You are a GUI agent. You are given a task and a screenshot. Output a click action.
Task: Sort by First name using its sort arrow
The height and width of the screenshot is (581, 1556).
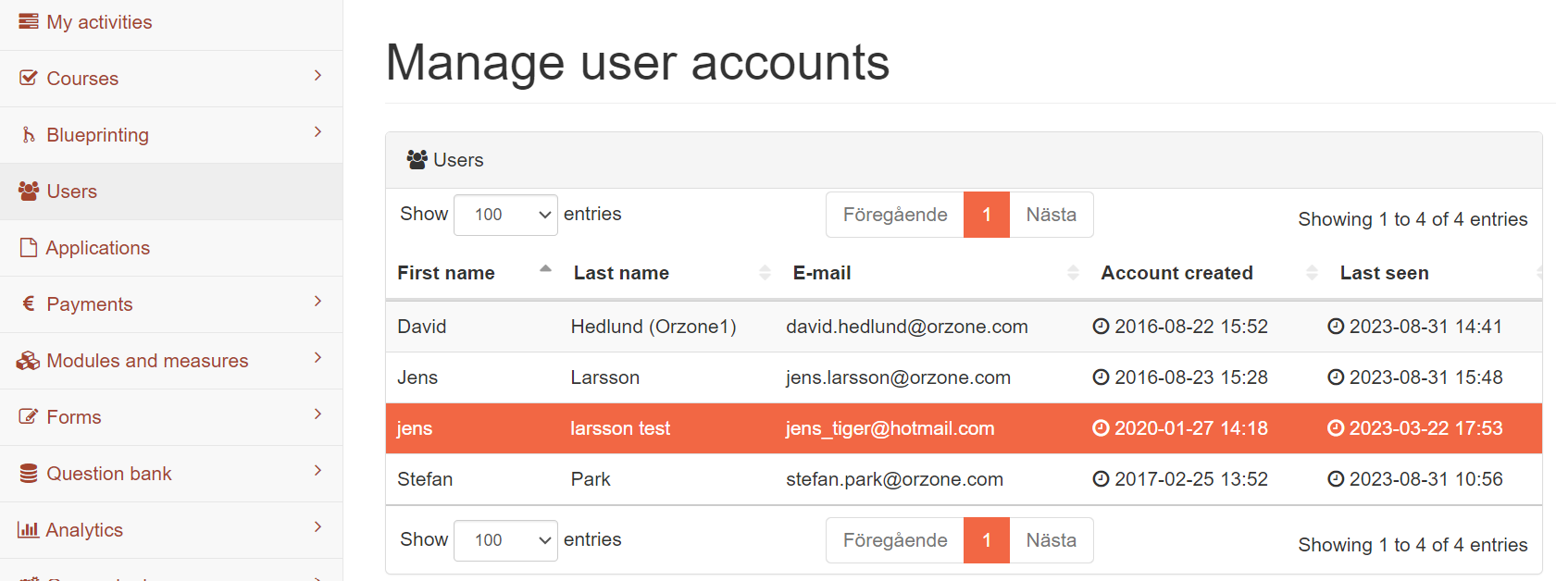545,269
